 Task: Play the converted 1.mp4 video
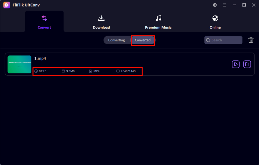point(236,64)
